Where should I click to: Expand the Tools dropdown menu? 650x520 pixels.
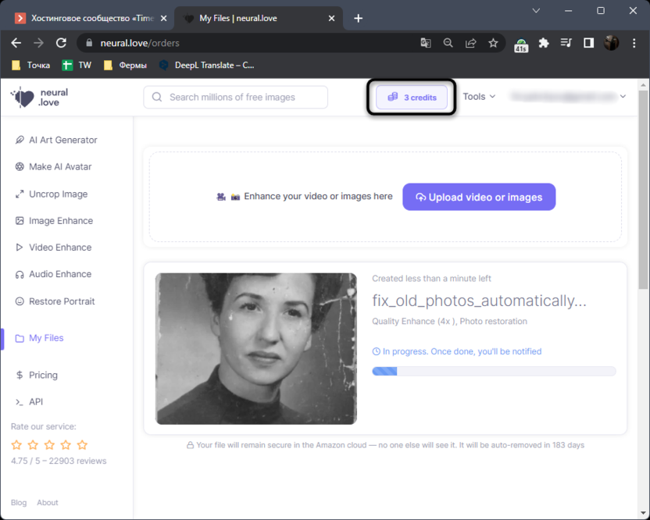pyautogui.click(x=478, y=97)
